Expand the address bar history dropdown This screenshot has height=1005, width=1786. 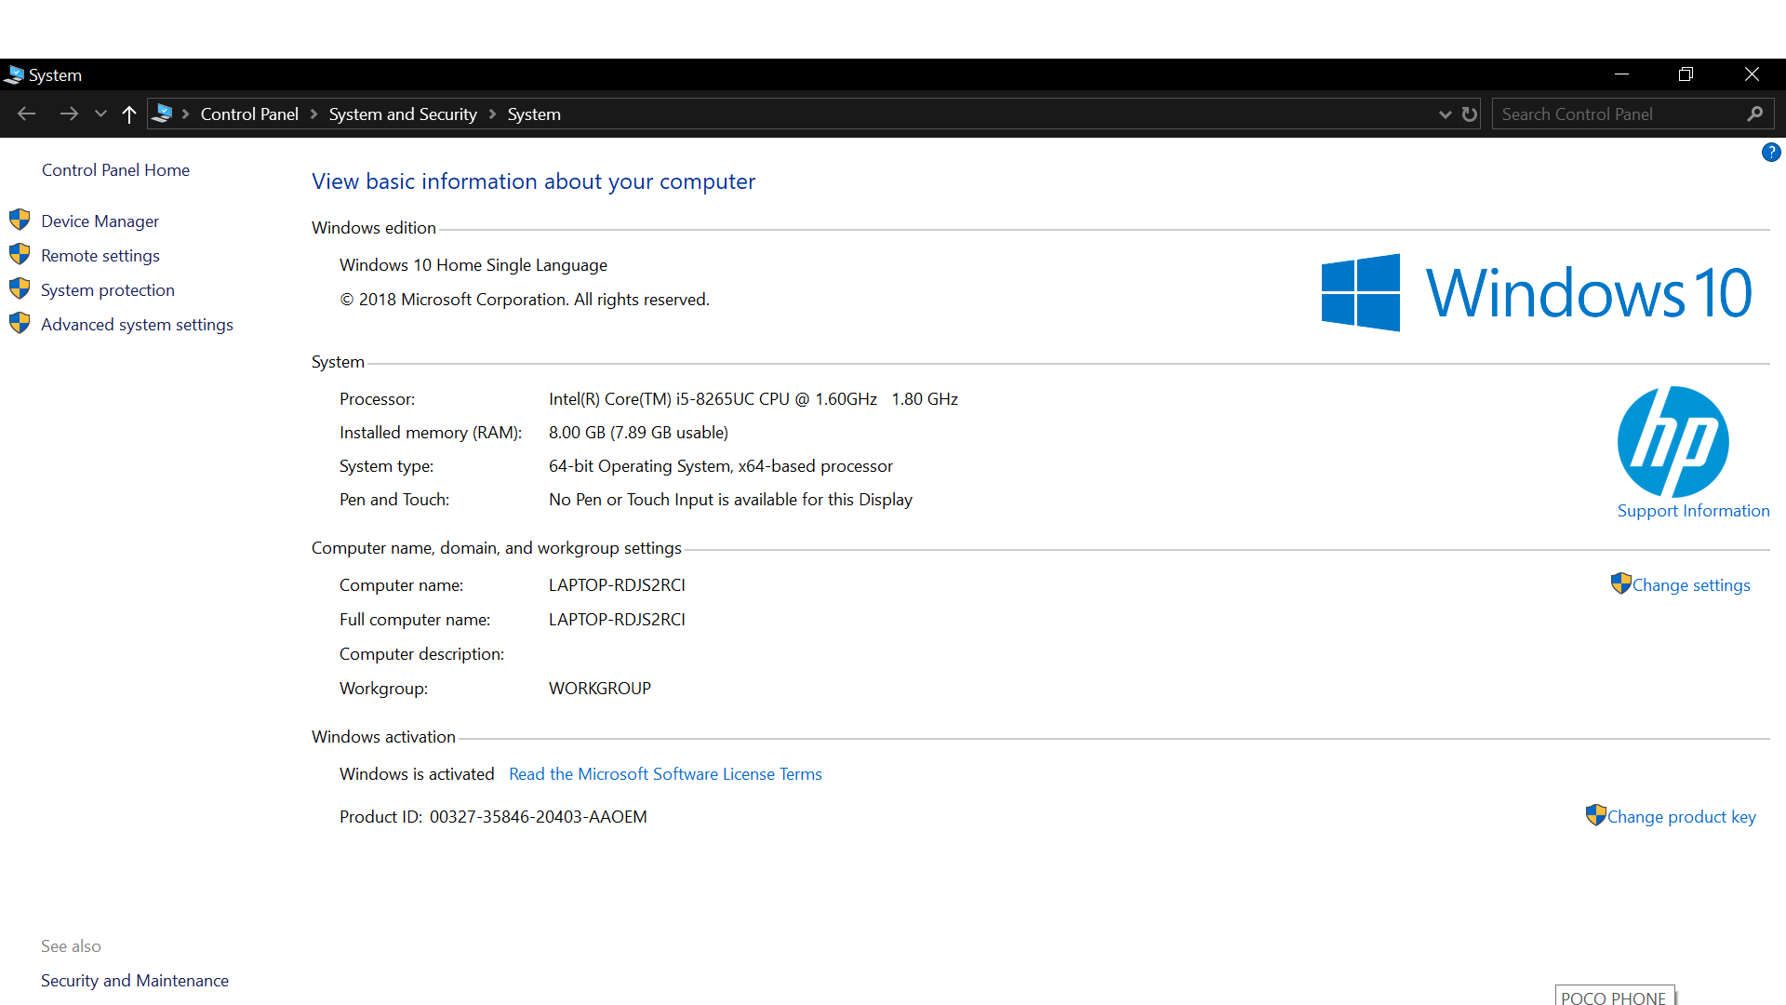1445,114
